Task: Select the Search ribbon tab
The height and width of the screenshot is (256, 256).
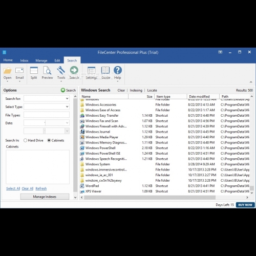Action: click(x=72, y=60)
